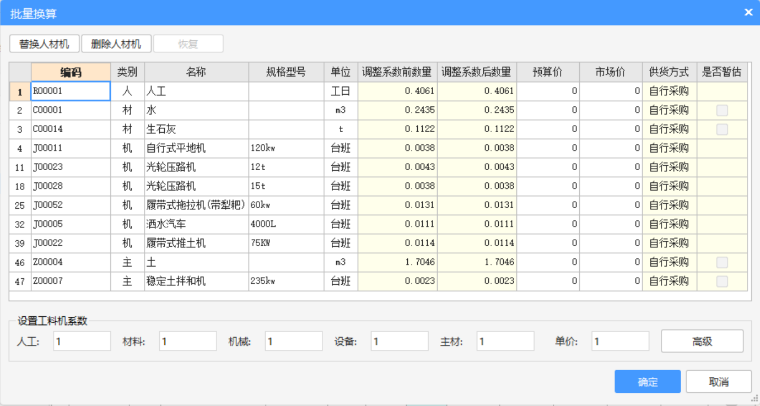Viewport: 760px width, 406px height.
Task: Open 高级 coefficient settings
Action: pyautogui.click(x=702, y=342)
